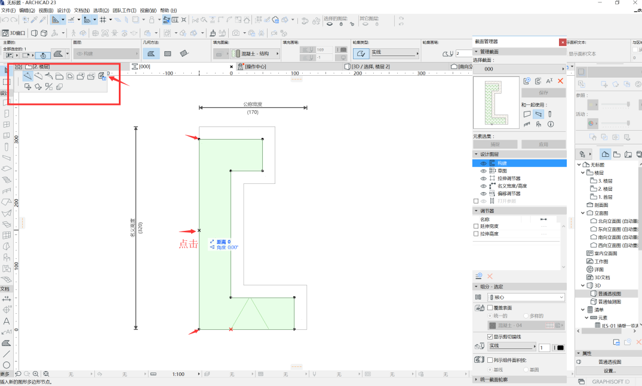The height and width of the screenshot is (386, 642).
Task: Click the project map icon in navigator
Action: coord(605,154)
